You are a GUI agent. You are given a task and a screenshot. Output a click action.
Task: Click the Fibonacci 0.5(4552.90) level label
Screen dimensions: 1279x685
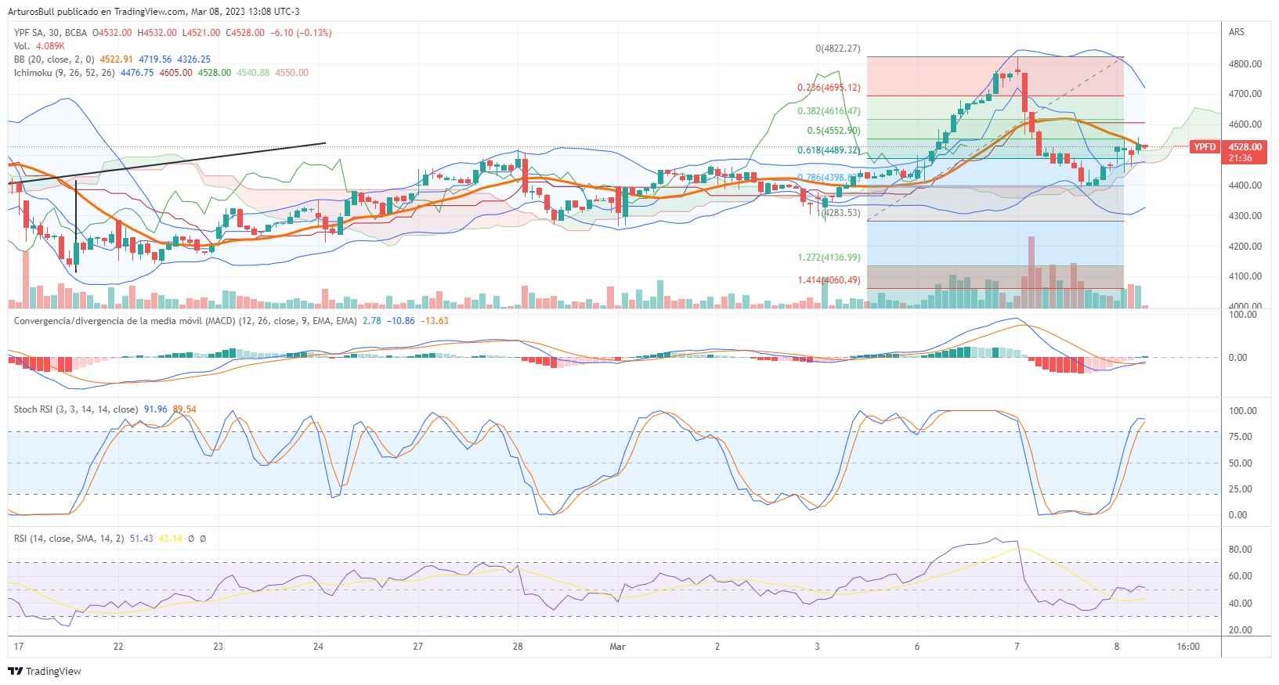[x=833, y=131]
